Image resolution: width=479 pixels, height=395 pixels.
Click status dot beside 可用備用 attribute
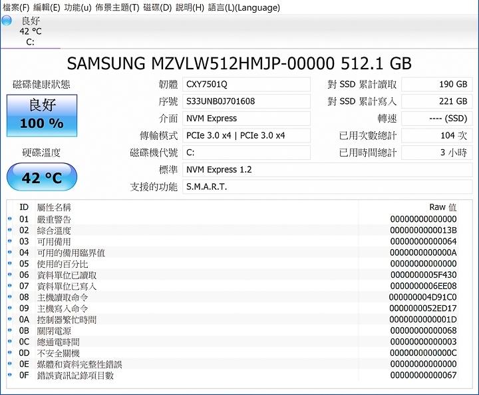pyautogui.click(x=10, y=242)
